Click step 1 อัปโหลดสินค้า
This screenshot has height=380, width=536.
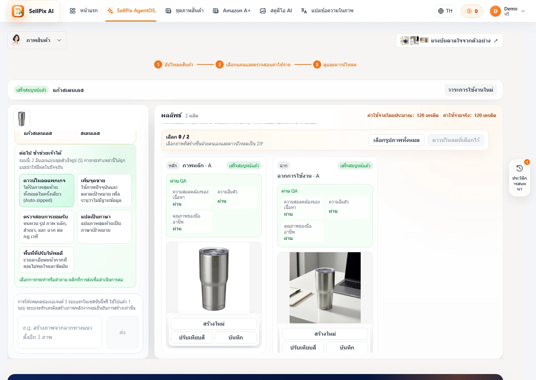tap(174, 65)
